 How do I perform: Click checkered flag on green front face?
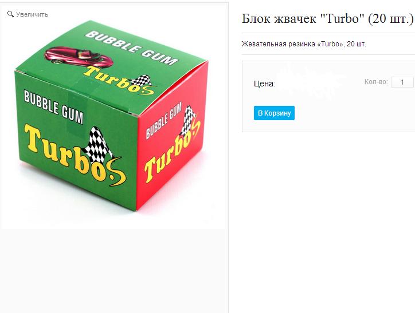point(97,144)
